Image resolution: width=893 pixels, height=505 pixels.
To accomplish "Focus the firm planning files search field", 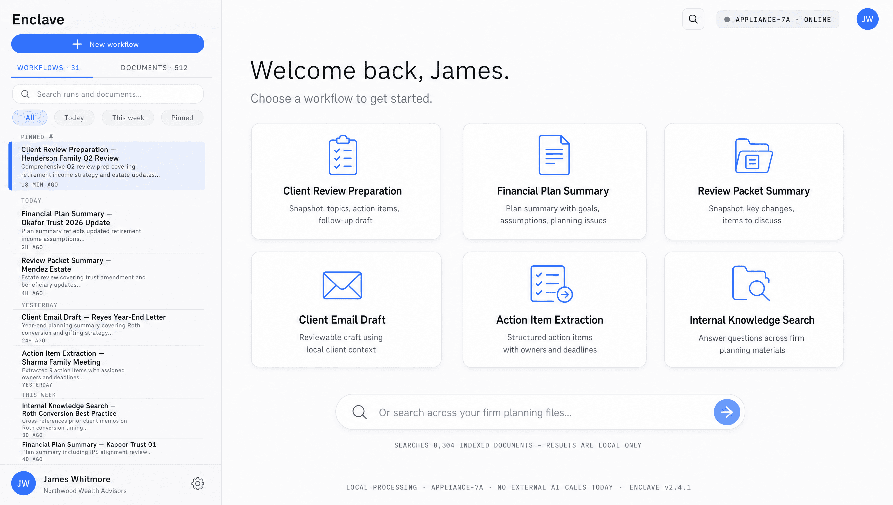I will (x=540, y=412).
